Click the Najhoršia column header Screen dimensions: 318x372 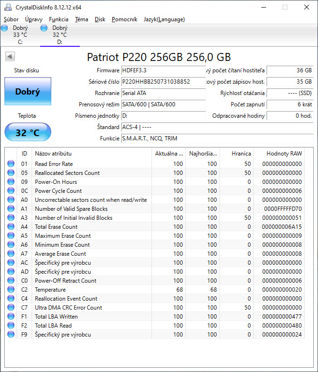(x=203, y=154)
